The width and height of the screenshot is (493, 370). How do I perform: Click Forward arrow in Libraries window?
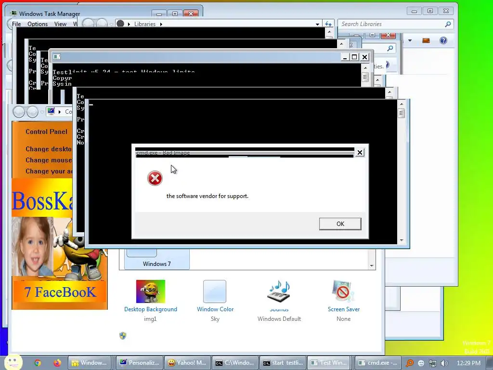[102, 23]
